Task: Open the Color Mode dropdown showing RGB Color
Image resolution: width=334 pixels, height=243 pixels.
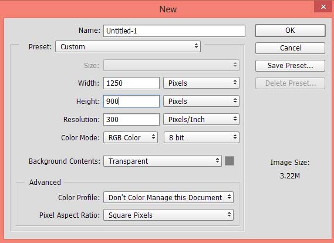Action: (x=130, y=137)
